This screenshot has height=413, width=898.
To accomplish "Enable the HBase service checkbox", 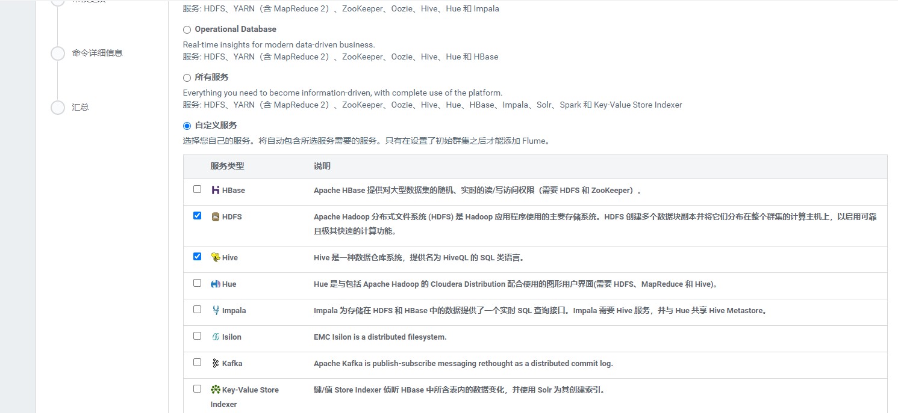I will 197,189.
